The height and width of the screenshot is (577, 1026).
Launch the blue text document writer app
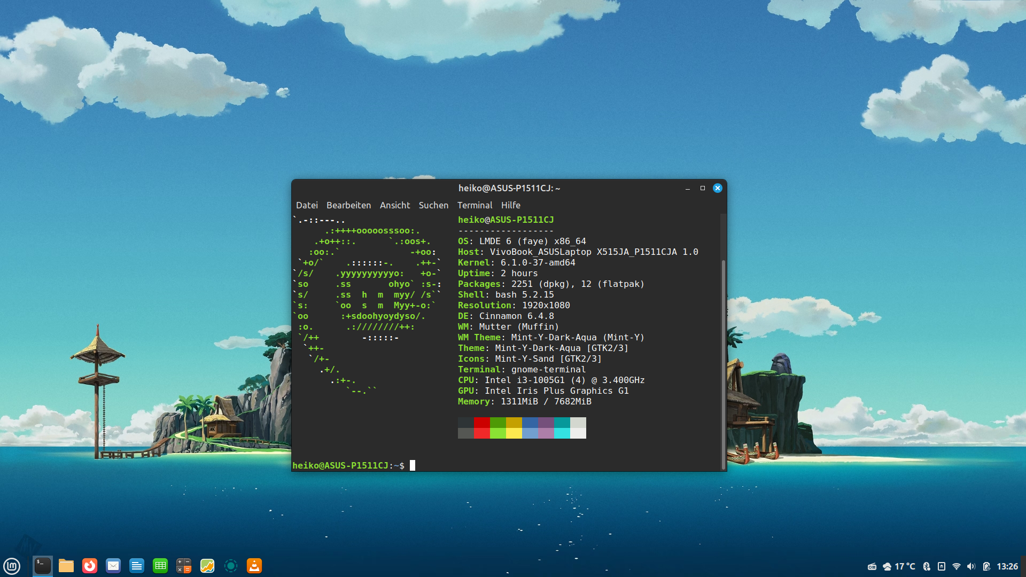click(137, 566)
